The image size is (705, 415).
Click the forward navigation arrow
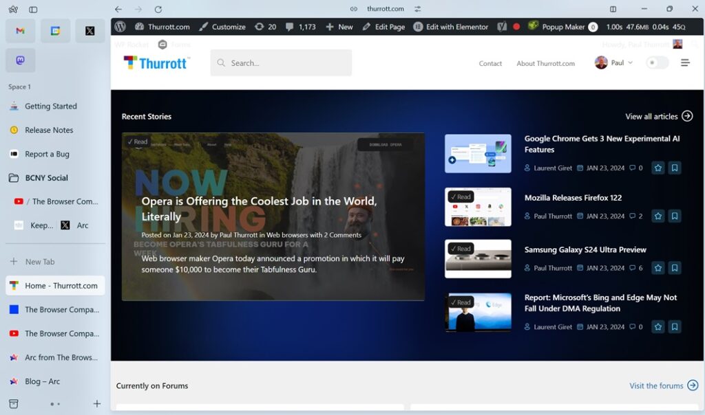point(138,9)
